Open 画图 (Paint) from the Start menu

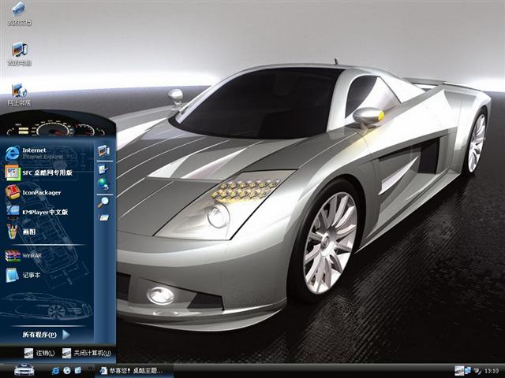point(24,232)
